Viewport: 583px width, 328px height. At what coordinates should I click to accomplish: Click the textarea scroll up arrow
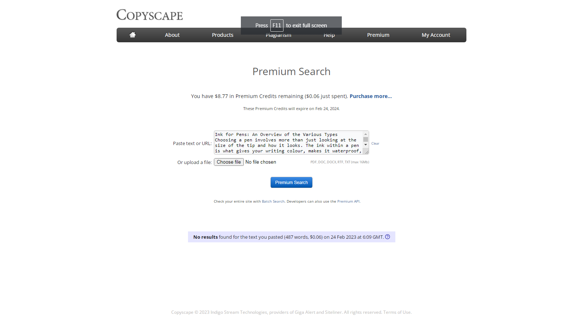pyautogui.click(x=365, y=134)
